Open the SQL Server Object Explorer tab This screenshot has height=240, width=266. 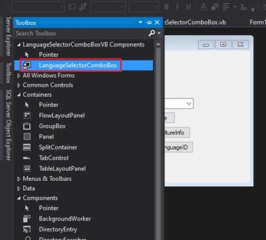click(x=8, y=125)
